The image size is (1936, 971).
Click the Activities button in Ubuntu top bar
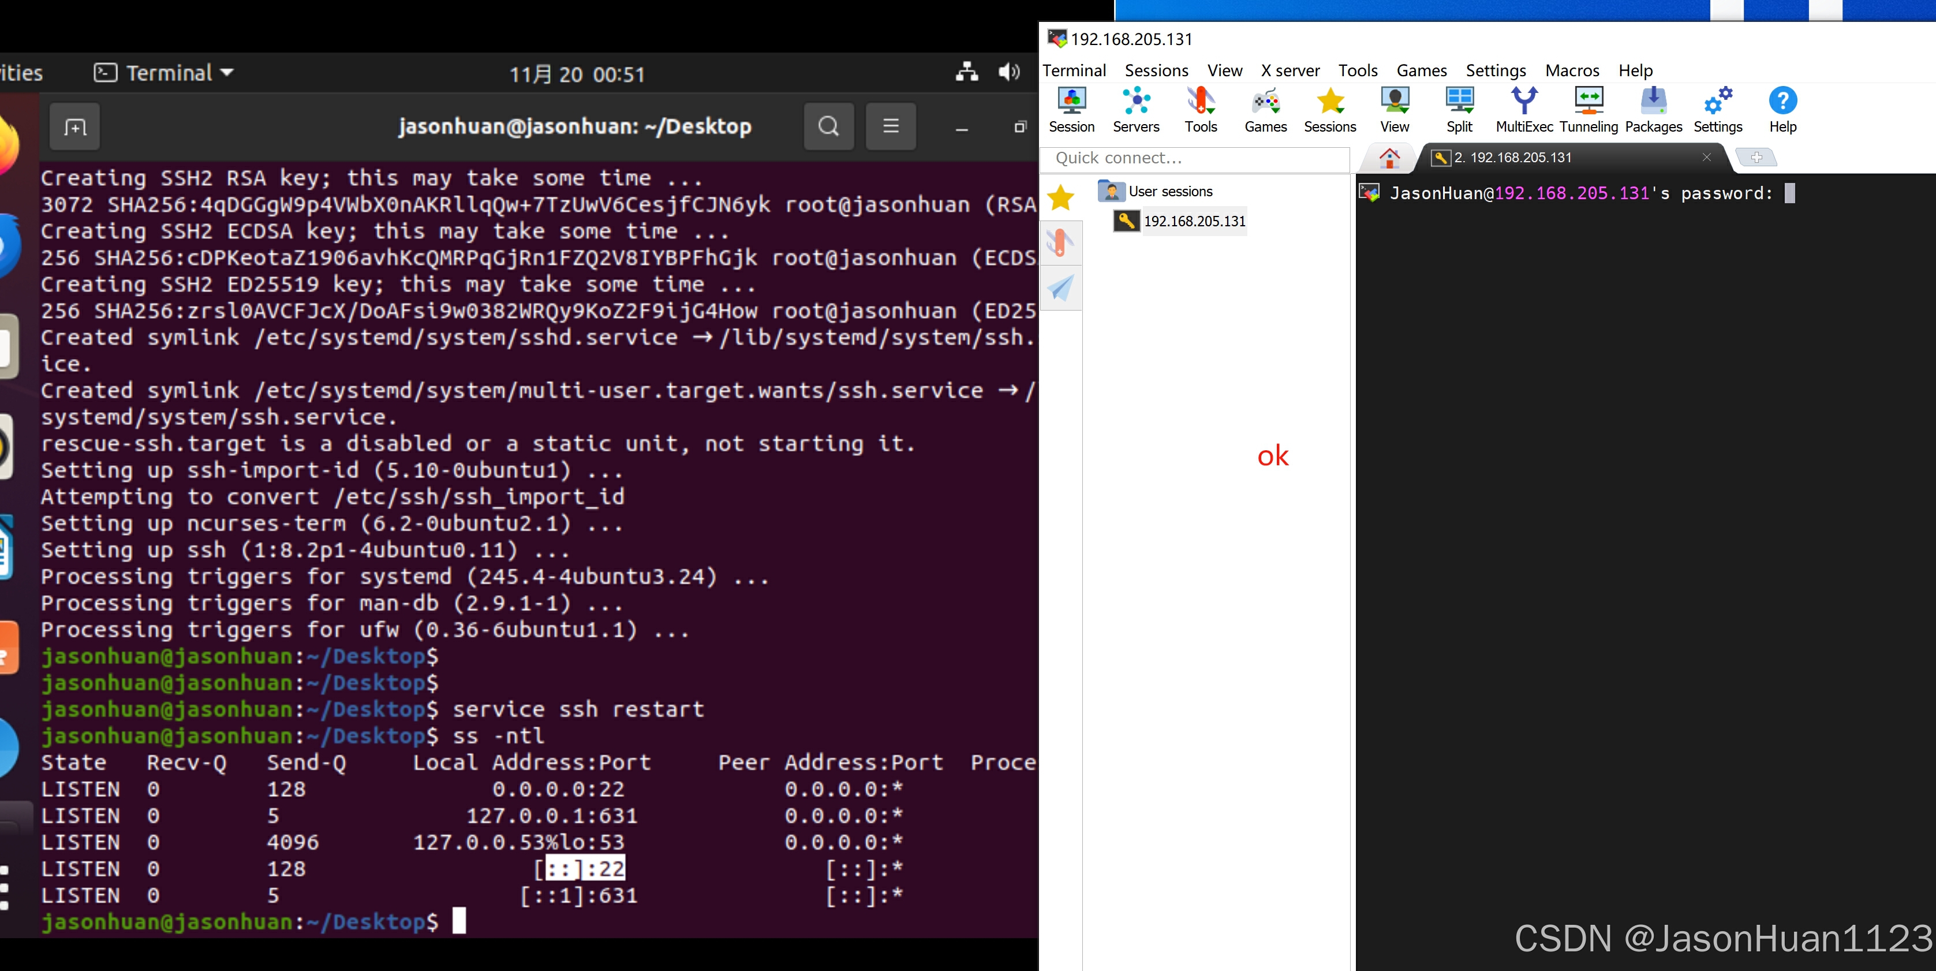pyautogui.click(x=21, y=73)
